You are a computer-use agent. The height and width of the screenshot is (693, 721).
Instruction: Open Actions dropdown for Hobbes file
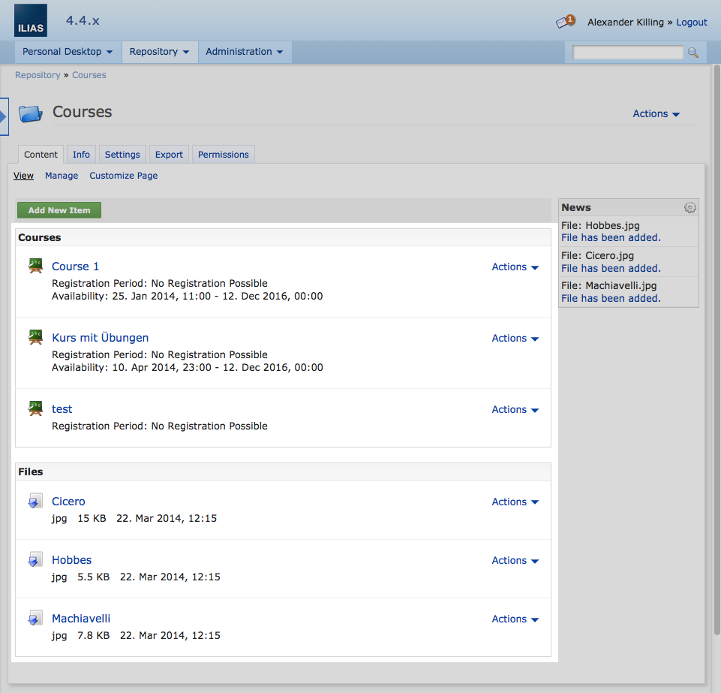tap(515, 561)
